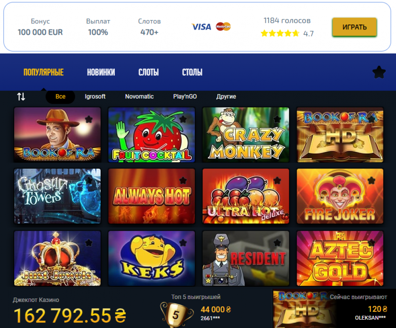Switch to the Новинки tab

[101, 72]
